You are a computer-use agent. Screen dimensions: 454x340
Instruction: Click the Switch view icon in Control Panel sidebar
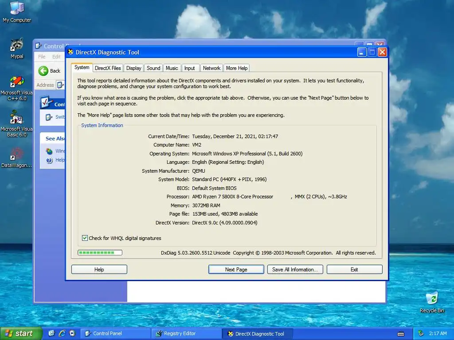click(x=49, y=117)
